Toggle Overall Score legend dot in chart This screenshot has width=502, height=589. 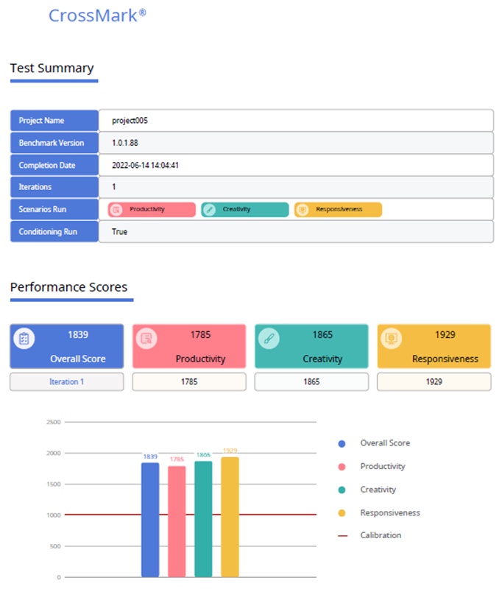pyautogui.click(x=342, y=444)
